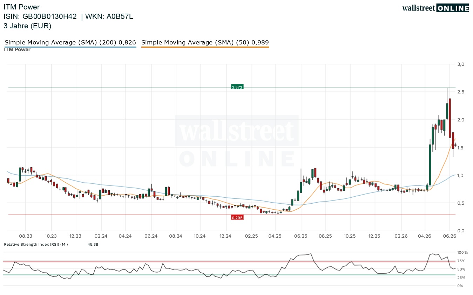Click the 06.26 date axis label
Screen dimensions: 473x295
click(x=450, y=236)
